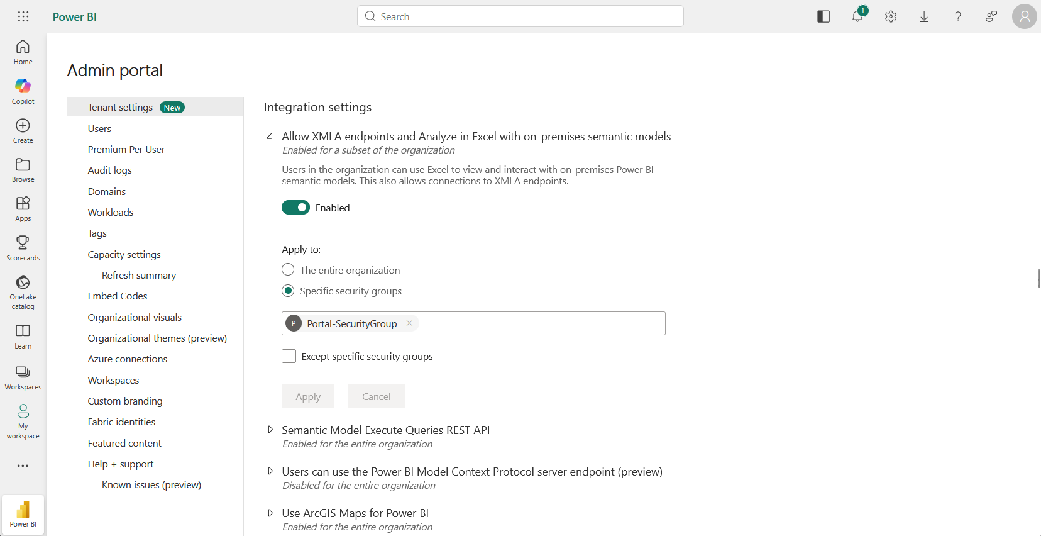Image resolution: width=1041 pixels, height=536 pixels.
Task: Open help question mark
Action: point(958,16)
